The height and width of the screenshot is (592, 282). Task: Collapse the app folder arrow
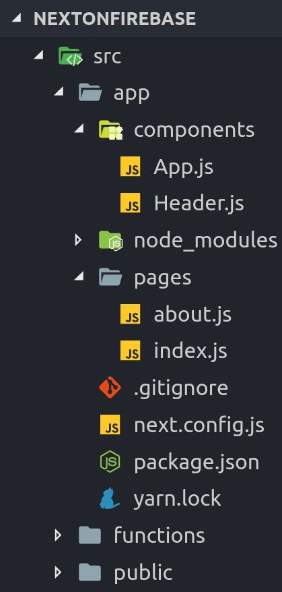[59, 92]
